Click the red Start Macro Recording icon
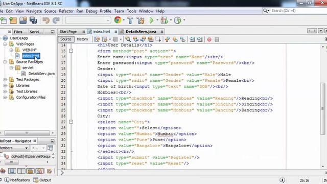The image size is (327, 184). click(209, 39)
